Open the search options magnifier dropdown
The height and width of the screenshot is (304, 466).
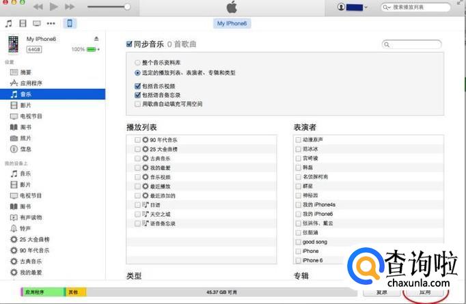[386, 8]
